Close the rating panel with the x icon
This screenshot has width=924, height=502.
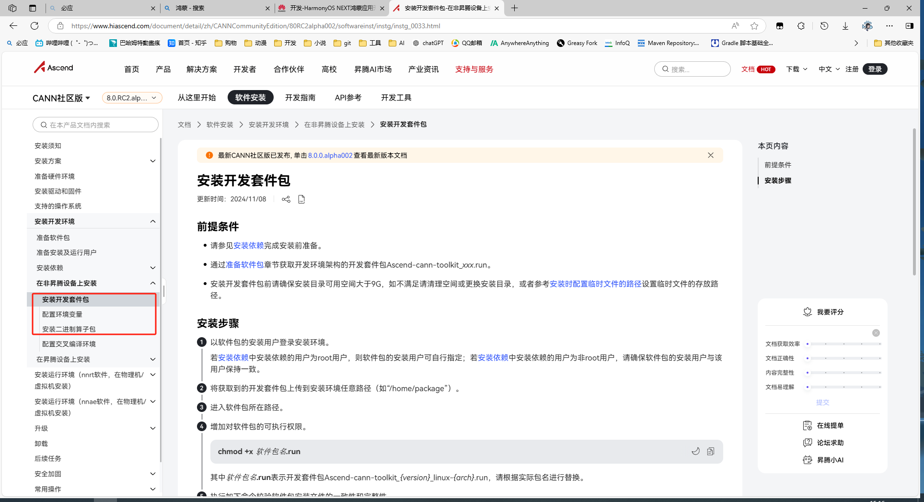point(876,333)
